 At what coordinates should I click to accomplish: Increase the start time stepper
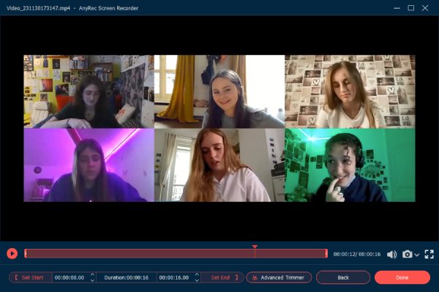(x=92, y=275)
